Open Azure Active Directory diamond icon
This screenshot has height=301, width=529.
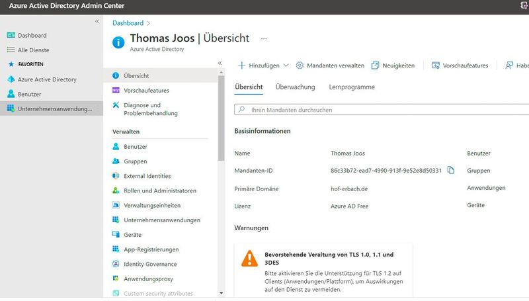coord(11,79)
